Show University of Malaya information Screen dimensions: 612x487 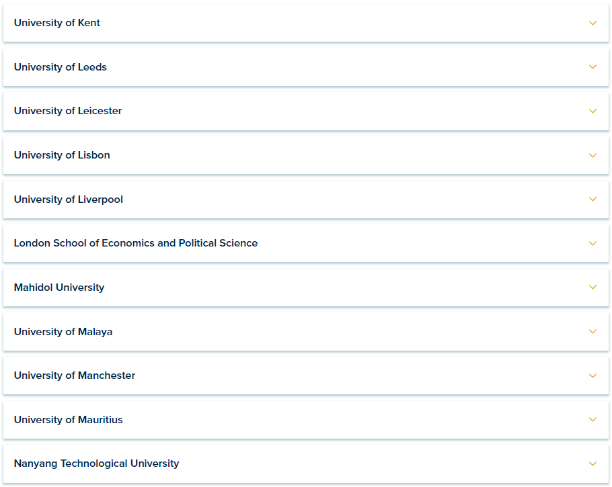tap(63, 332)
